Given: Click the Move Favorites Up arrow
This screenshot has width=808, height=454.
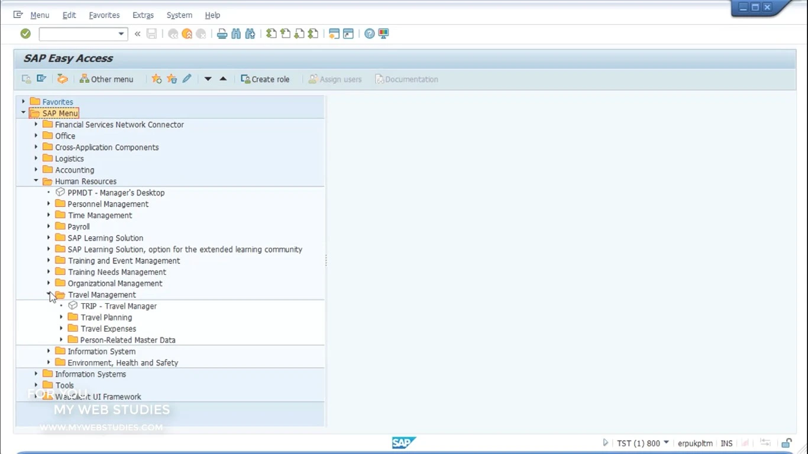Looking at the screenshot, I should point(223,79).
